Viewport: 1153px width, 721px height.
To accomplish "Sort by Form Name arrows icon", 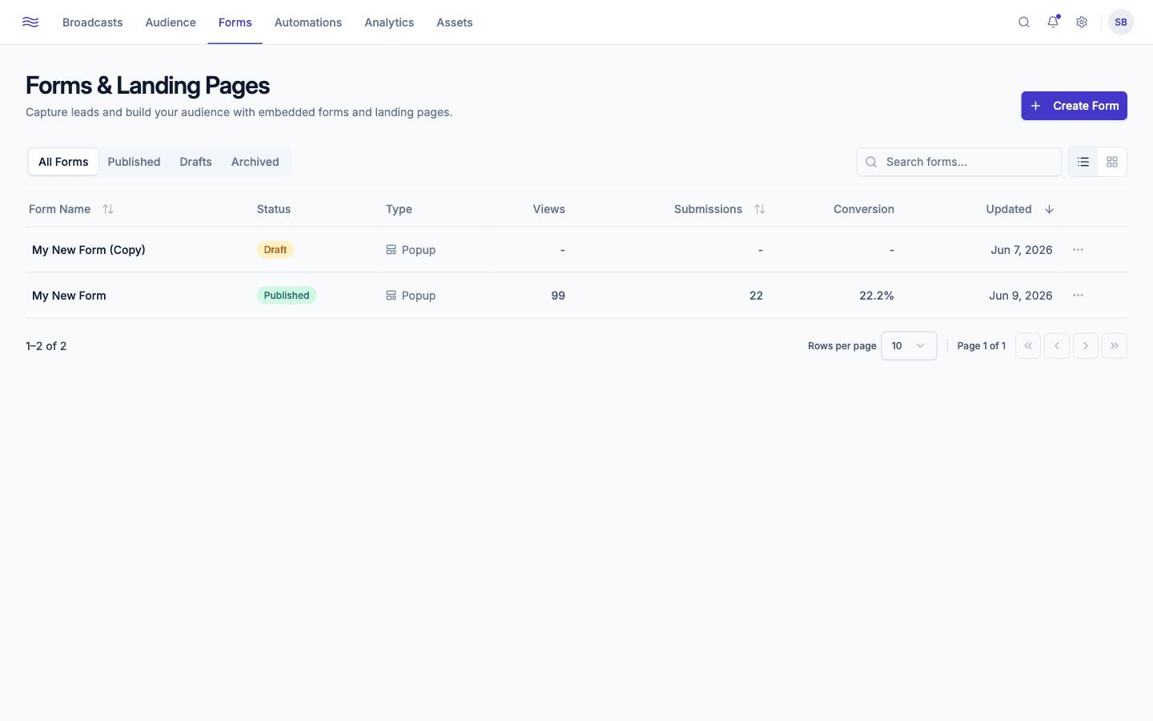I will click(x=108, y=209).
